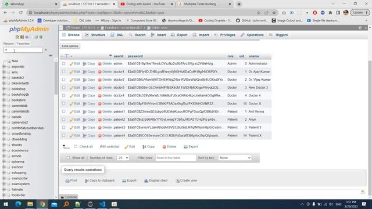Click the pencil Edit icon for doctor3 row
The image size is (372, 209).
(x=71, y=88)
